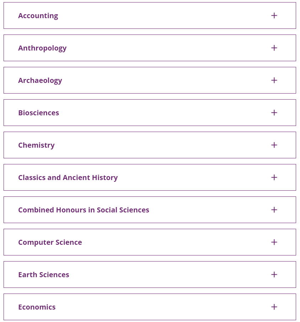Open the Economics heading text
Image resolution: width=300 pixels, height=322 pixels.
(x=37, y=307)
